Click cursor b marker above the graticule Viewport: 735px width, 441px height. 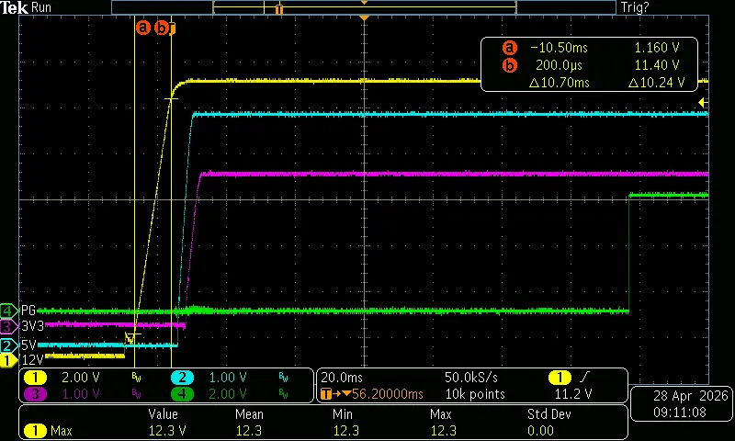162,28
